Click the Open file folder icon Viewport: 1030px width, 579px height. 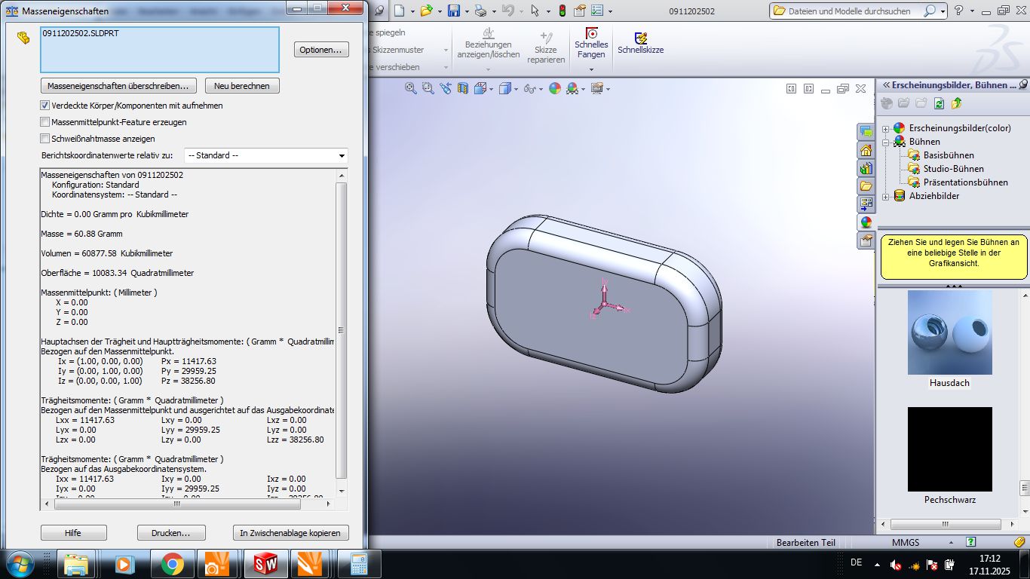[x=426, y=11]
